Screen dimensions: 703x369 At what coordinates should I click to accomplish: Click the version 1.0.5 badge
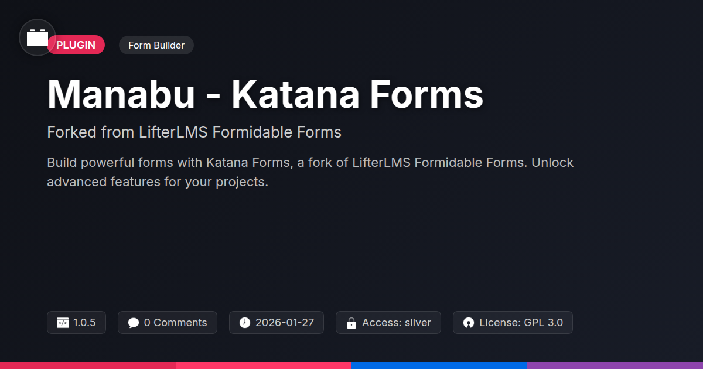[x=76, y=323]
